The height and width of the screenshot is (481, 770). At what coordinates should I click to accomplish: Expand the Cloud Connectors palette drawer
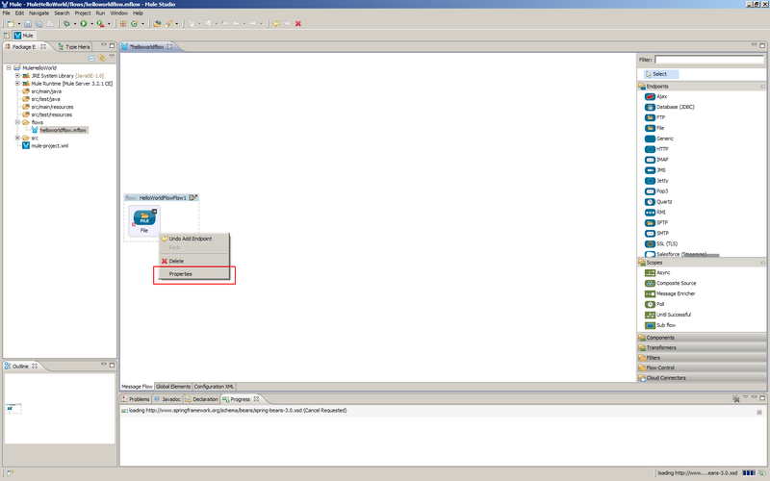(x=702, y=378)
